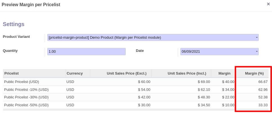272x120 pixels.
Task: Open the Date picker dropdown arrow
Action: pos(257,52)
